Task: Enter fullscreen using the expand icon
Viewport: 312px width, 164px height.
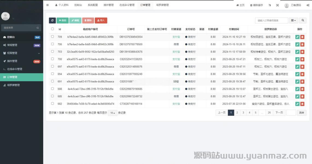Action: point(277,5)
